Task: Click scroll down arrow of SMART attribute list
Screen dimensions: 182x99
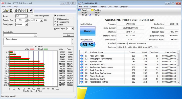Action: coord(178,82)
